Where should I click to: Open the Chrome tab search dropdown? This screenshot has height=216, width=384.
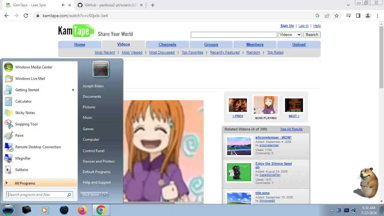348,5
